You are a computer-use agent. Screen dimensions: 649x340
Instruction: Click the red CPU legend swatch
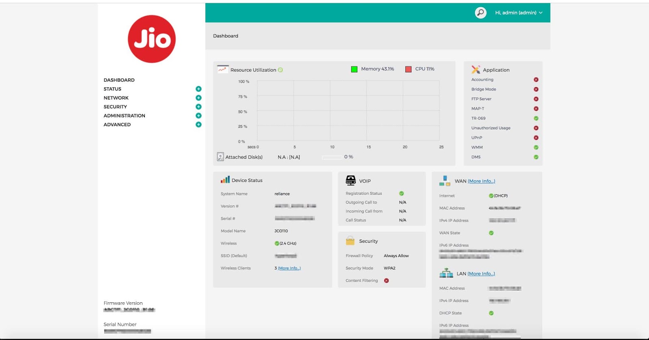click(x=408, y=69)
